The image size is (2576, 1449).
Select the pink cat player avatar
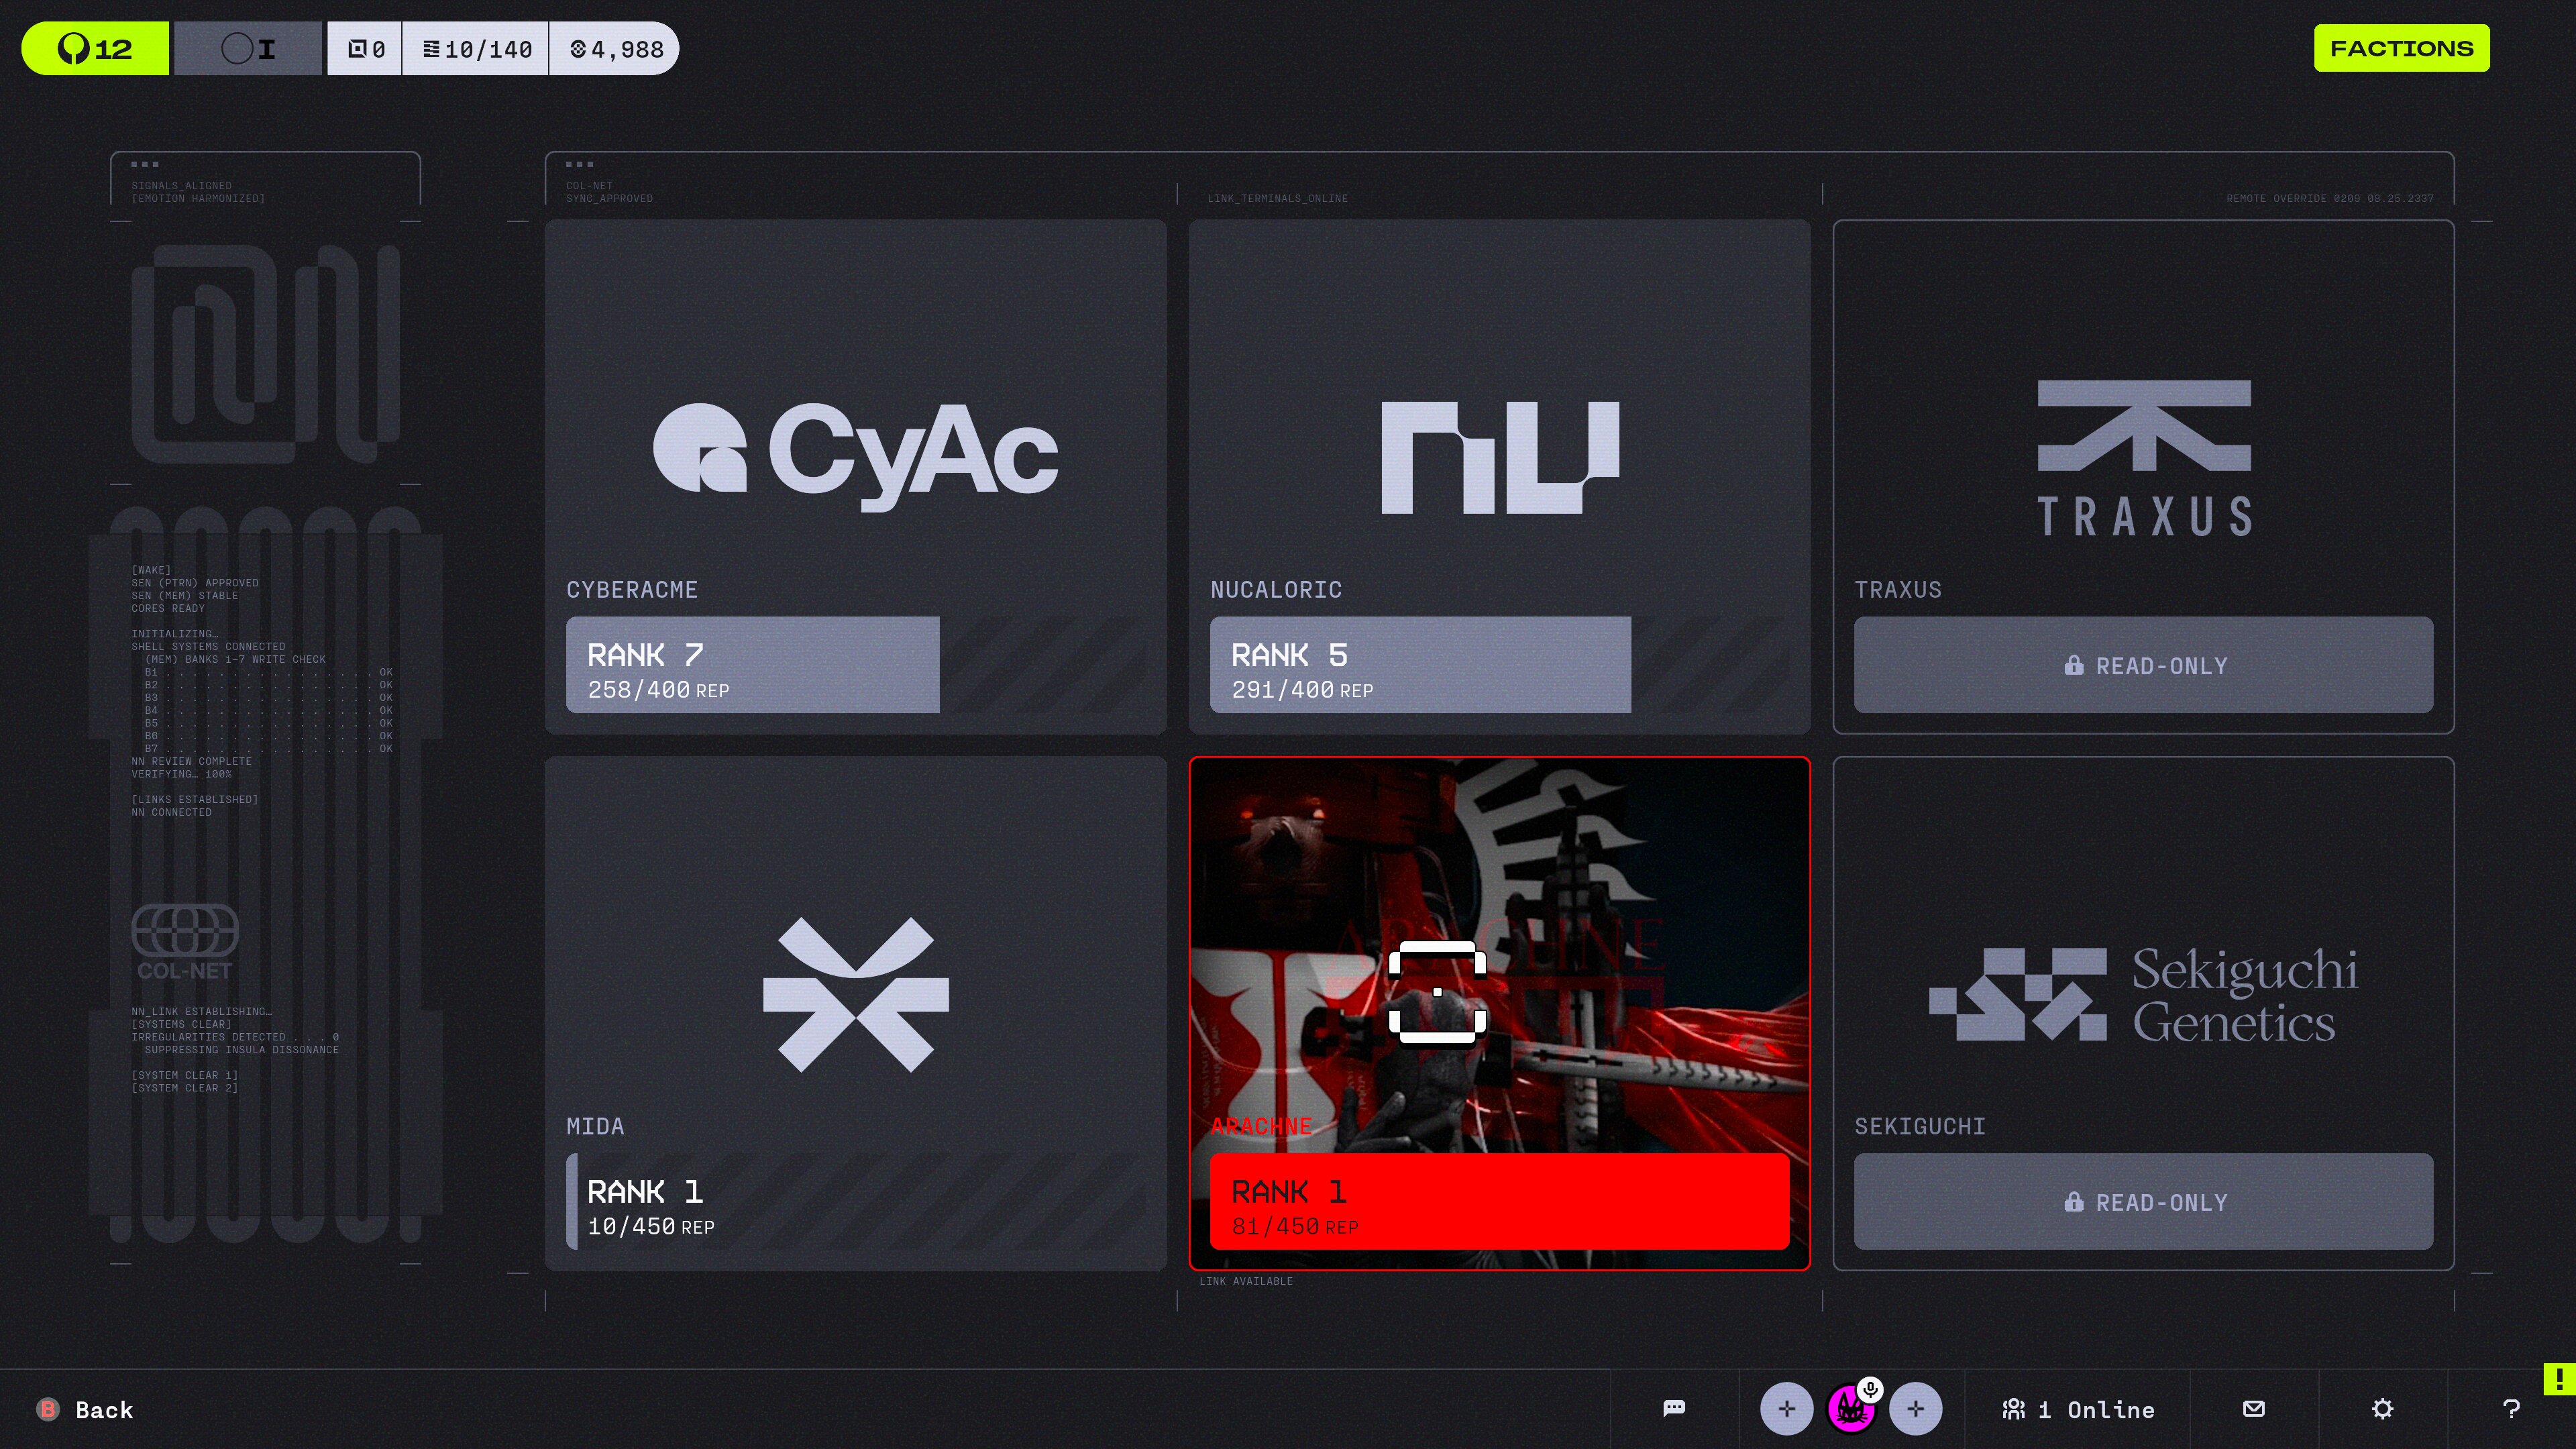click(1849, 1411)
